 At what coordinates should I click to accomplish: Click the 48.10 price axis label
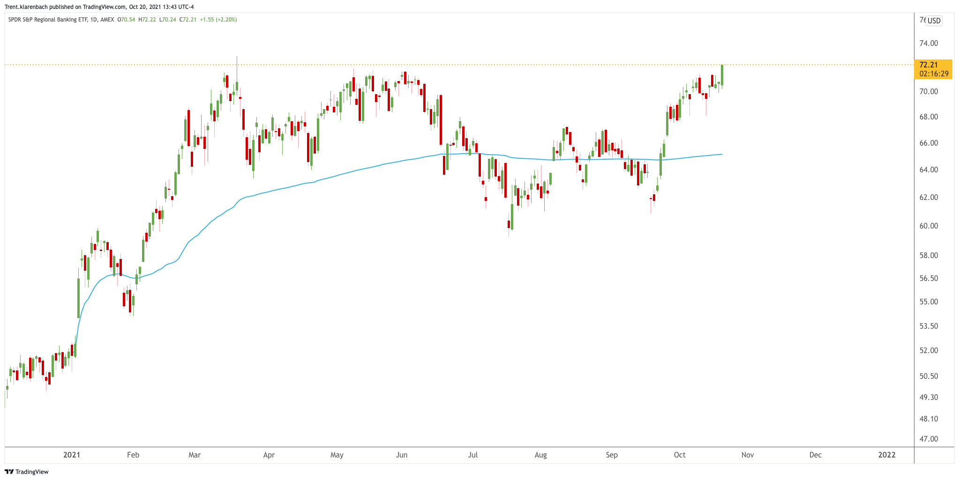click(x=929, y=419)
